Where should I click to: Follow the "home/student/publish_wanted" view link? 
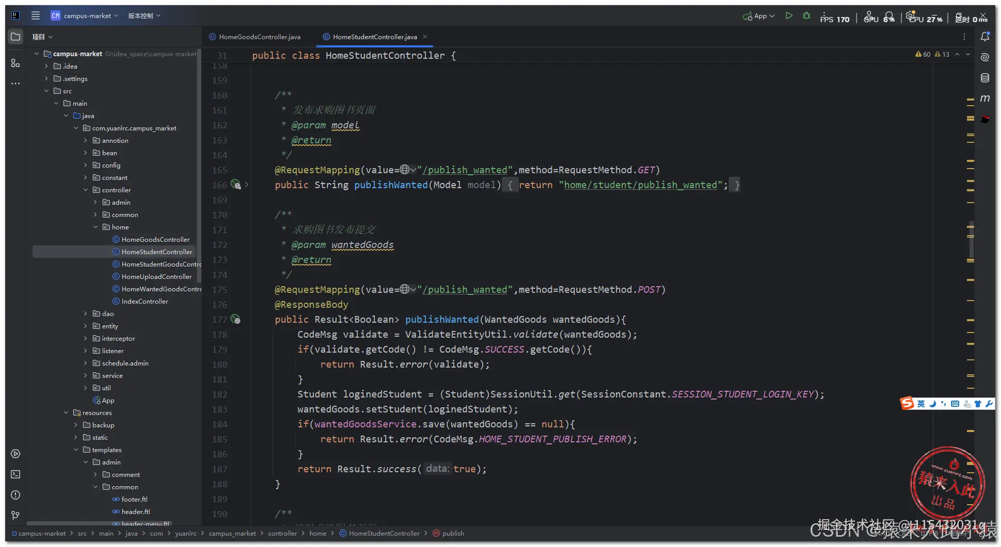(x=641, y=185)
